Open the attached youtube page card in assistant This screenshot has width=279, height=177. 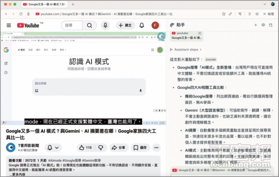tap(186, 36)
